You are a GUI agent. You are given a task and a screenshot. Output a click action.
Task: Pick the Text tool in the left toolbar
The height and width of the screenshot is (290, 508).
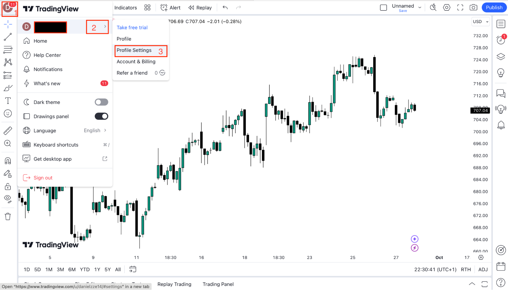pos(8,101)
